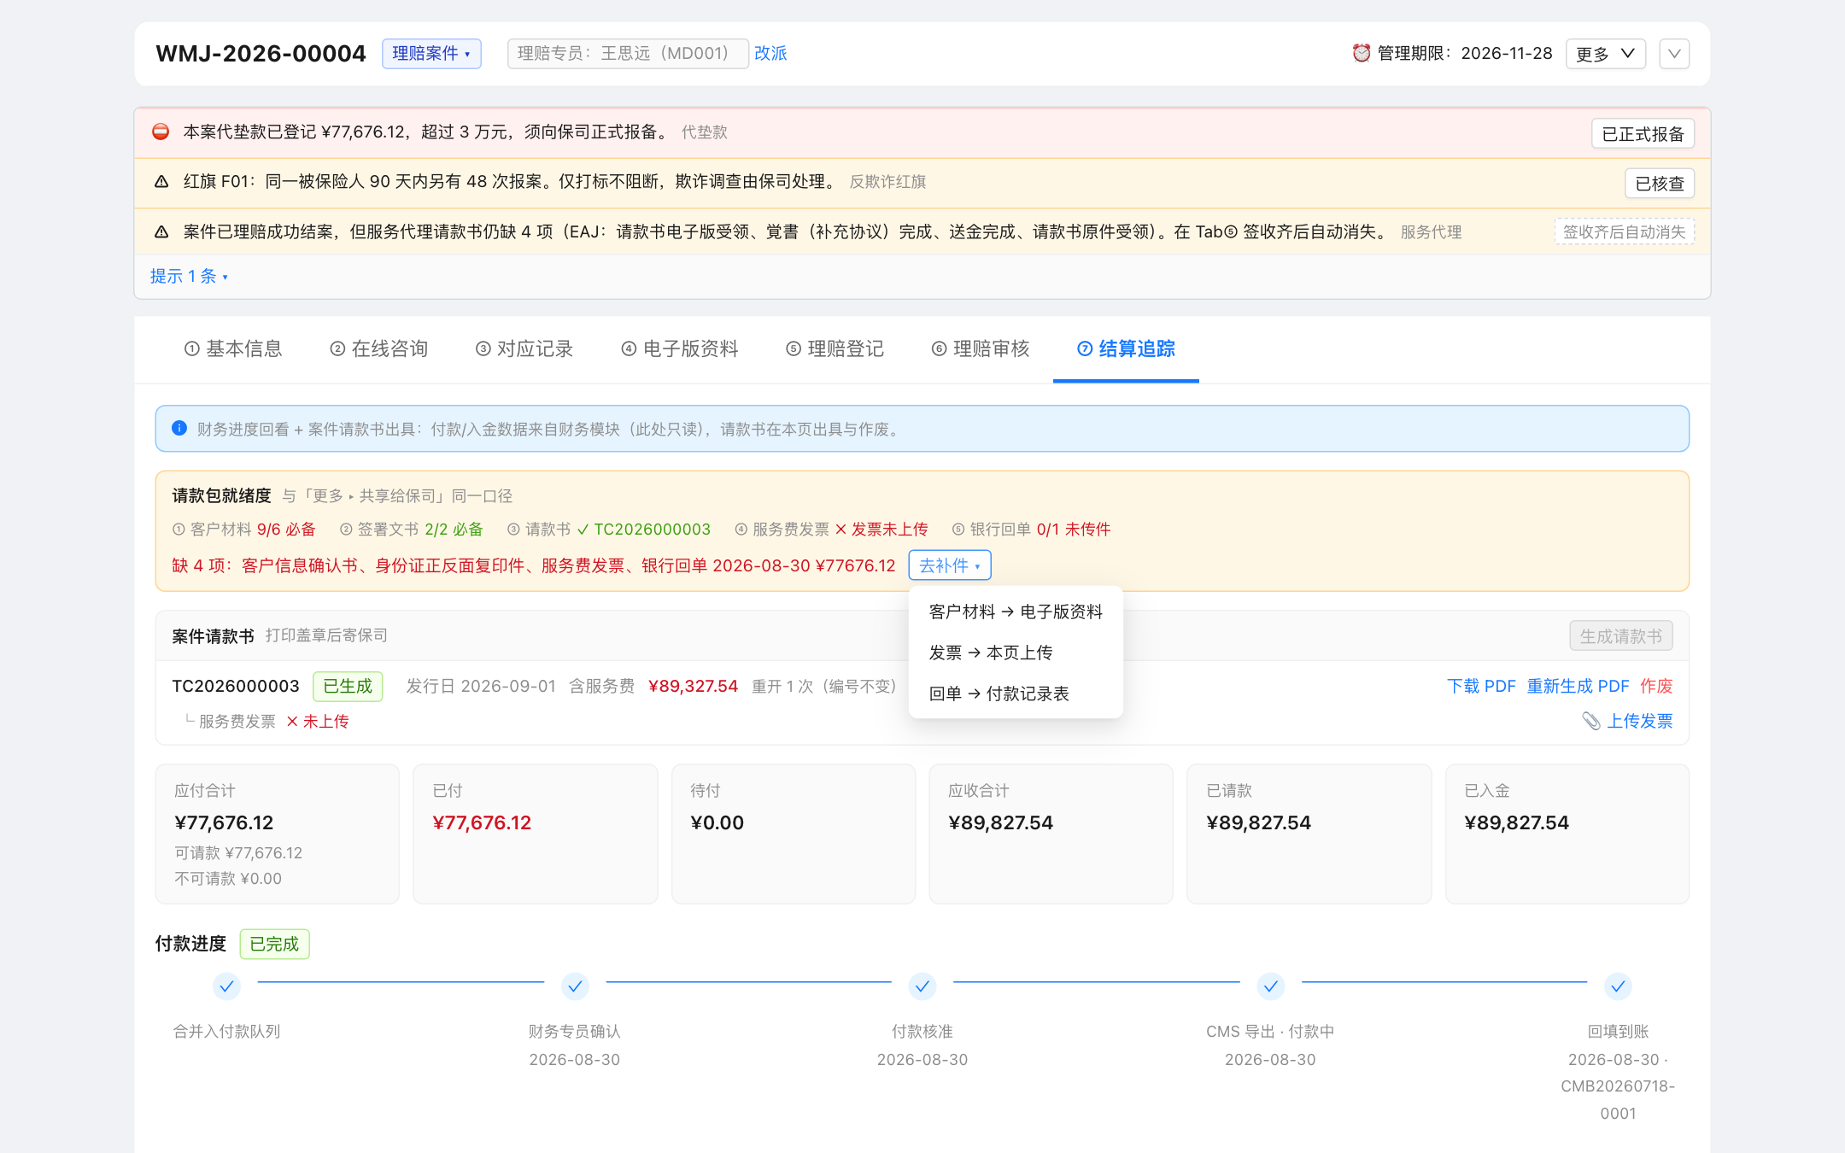The height and width of the screenshot is (1153, 1845).
Task: Click the 已付 amount card
Action: click(x=536, y=834)
